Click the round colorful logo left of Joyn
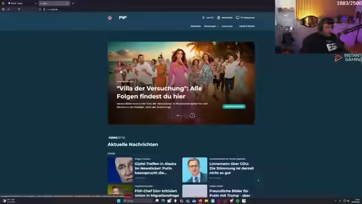Viewport: 362px width, 204px height. pyautogui.click(x=110, y=18)
